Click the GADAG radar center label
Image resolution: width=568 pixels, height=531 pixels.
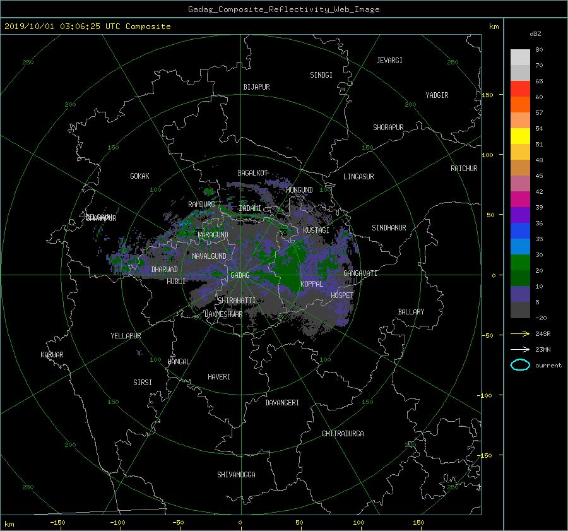pos(240,275)
